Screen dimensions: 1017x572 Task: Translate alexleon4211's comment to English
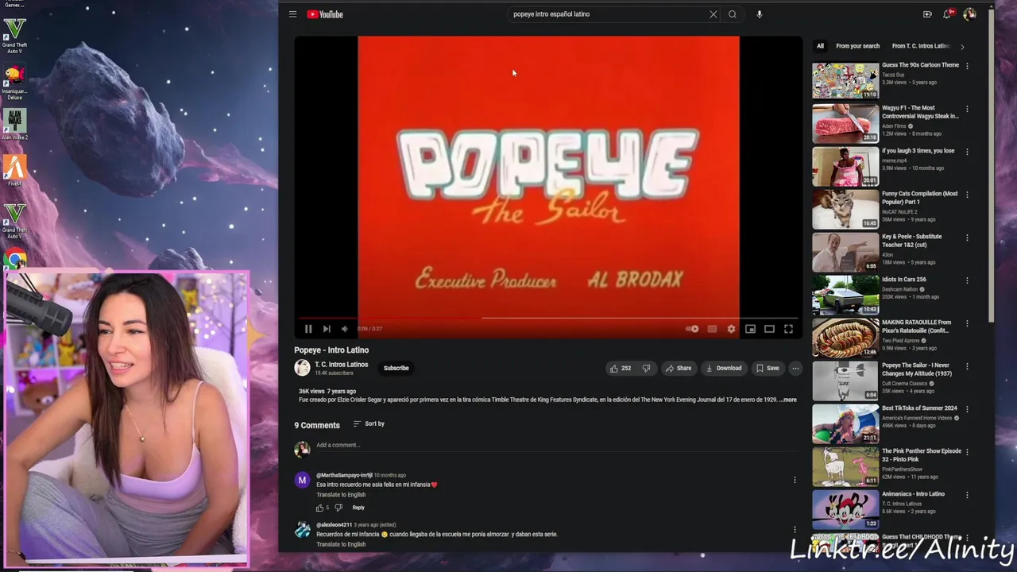[x=341, y=544]
